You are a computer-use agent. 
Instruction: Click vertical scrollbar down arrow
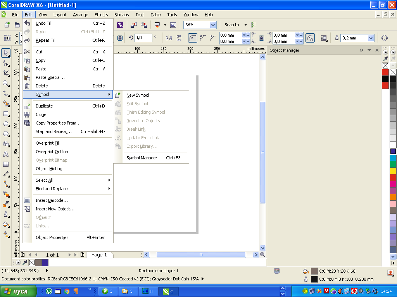(x=262, y=248)
